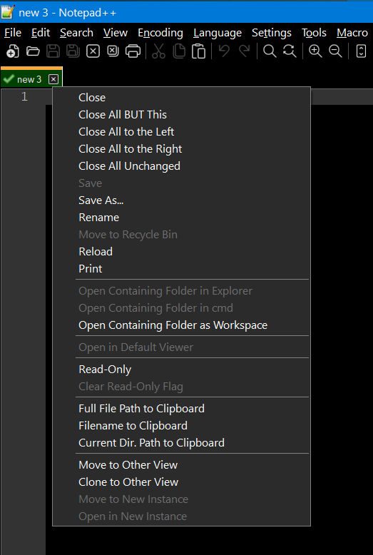Screen dimensions: 373x555
Task: Select Close All to the Left
Action: tap(182, 132)
